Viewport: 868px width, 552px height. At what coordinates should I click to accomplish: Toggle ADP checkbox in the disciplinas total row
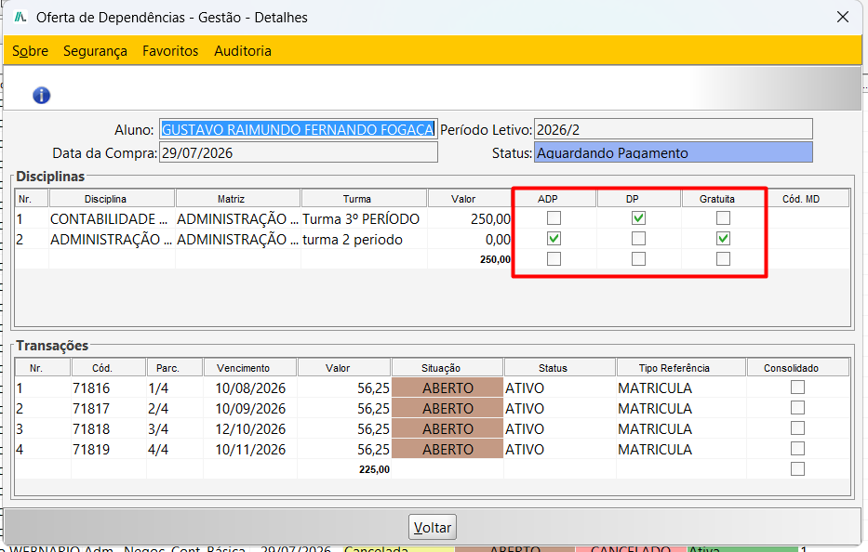pos(554,259)
